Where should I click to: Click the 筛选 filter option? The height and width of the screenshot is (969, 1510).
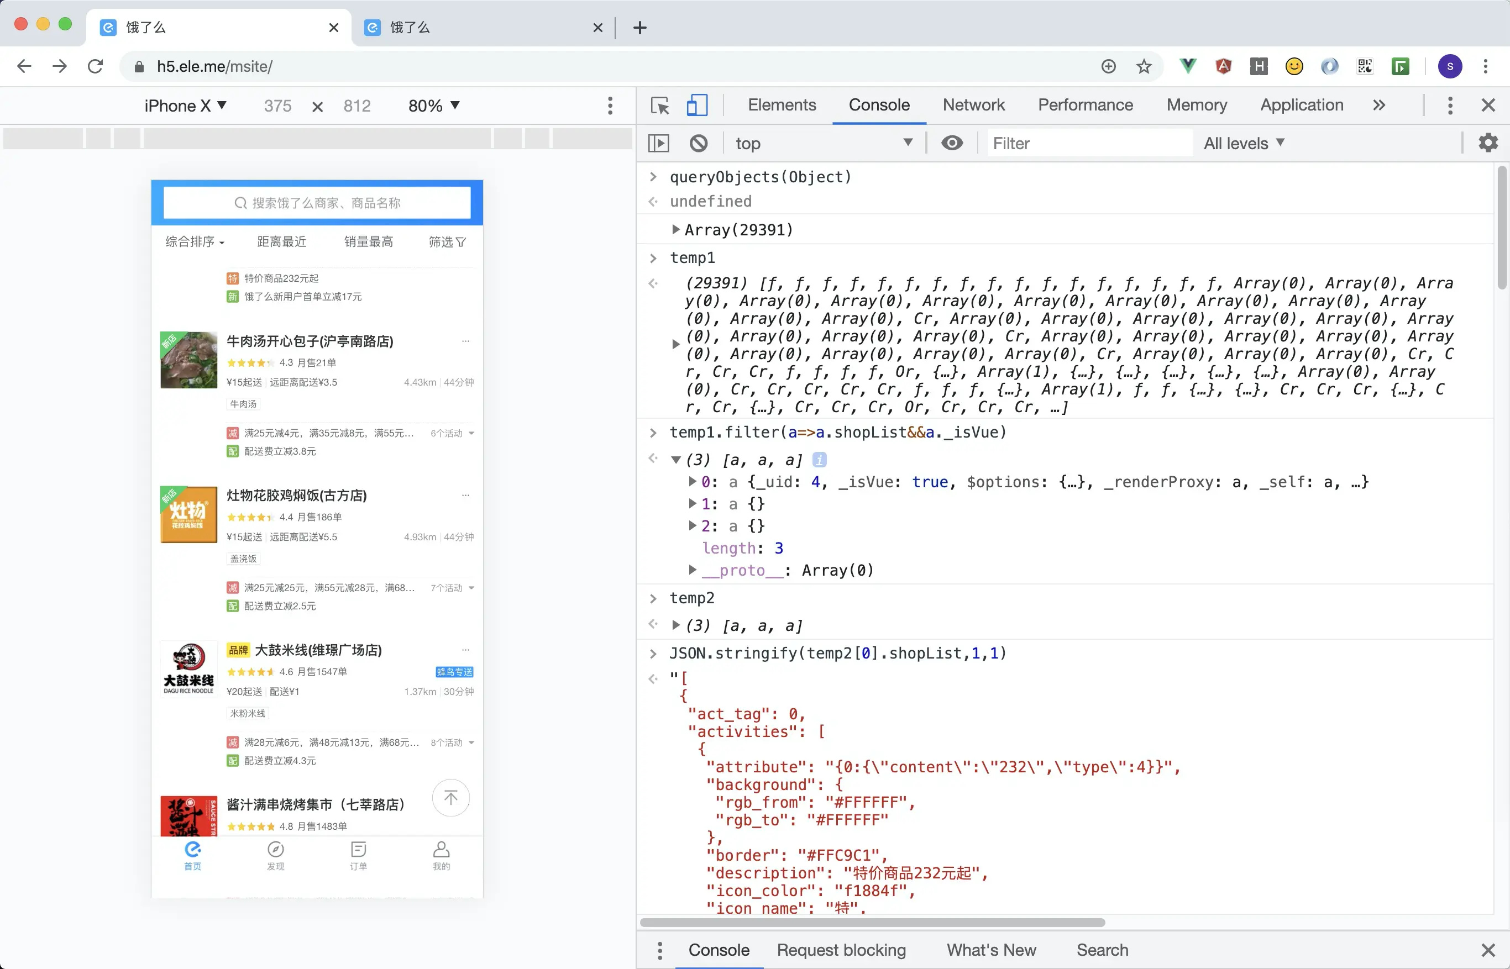[447, 241]
